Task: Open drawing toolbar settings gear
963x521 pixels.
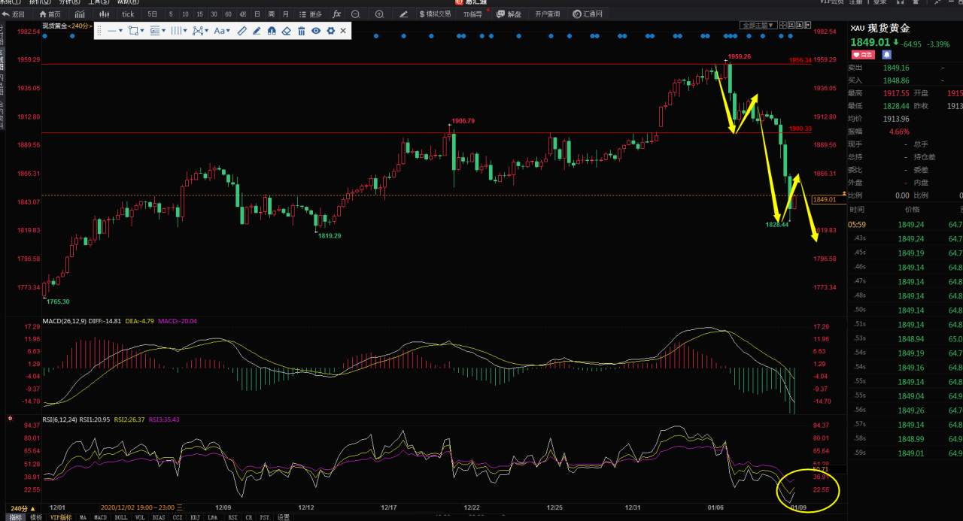Action: click(x=330, y=31)
